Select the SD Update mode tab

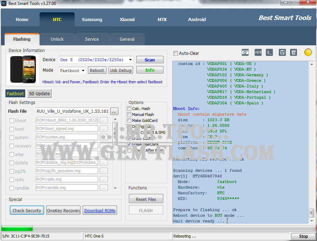coord(39,94)
